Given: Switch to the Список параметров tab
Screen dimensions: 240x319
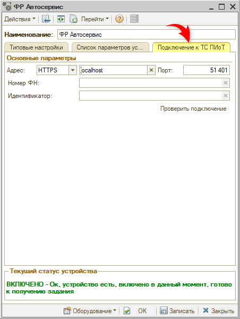Looking at the screenshot, I should (110, 47).
